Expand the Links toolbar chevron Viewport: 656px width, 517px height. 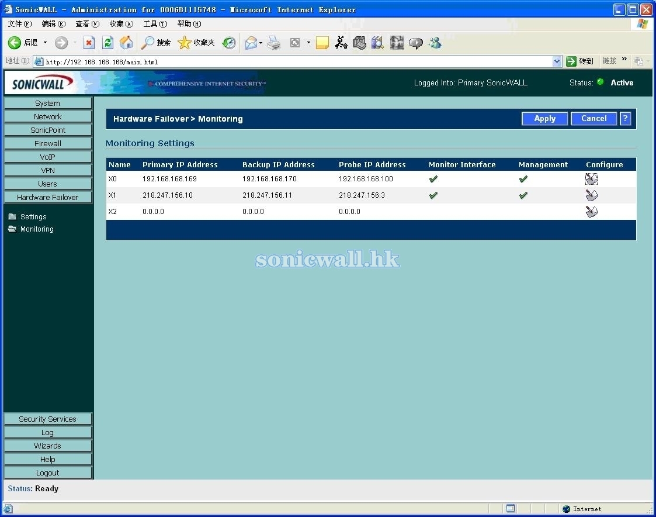(x=624, y=59)
